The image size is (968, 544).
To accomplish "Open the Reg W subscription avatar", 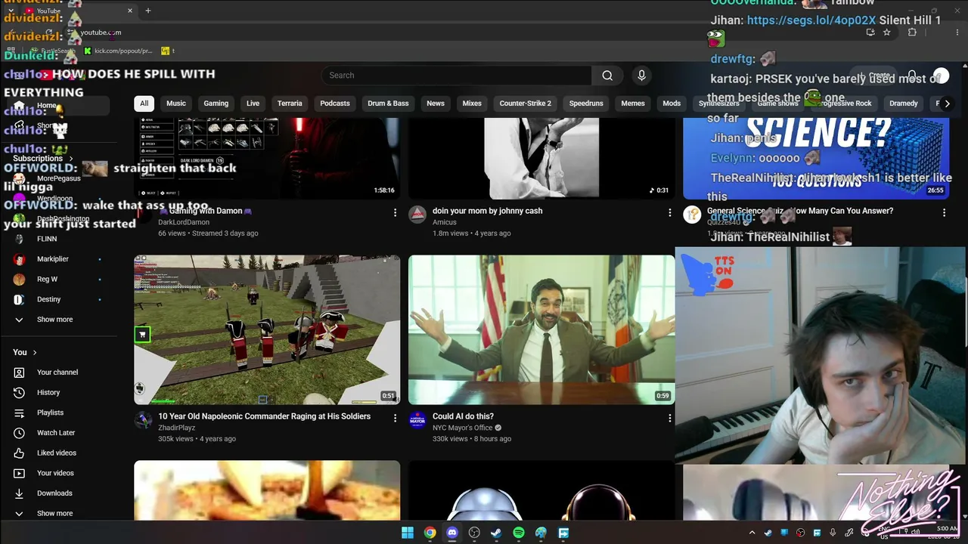I will (x=20, y=280).
